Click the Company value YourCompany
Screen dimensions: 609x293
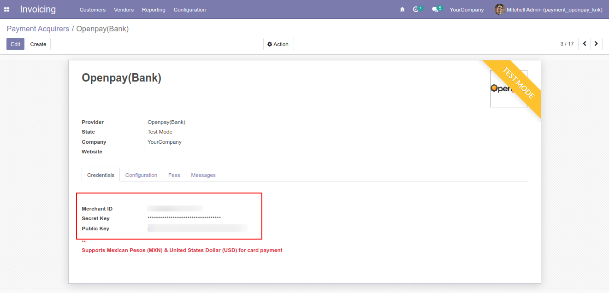coord(165,142)
